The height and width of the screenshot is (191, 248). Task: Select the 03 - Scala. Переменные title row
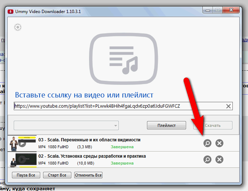click(x=89, y=140)
